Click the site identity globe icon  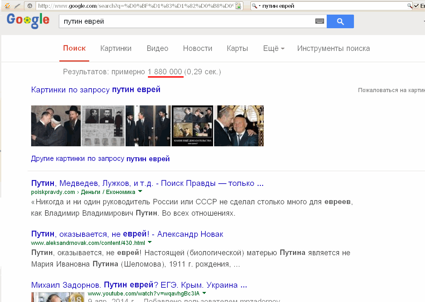[30, 6]
